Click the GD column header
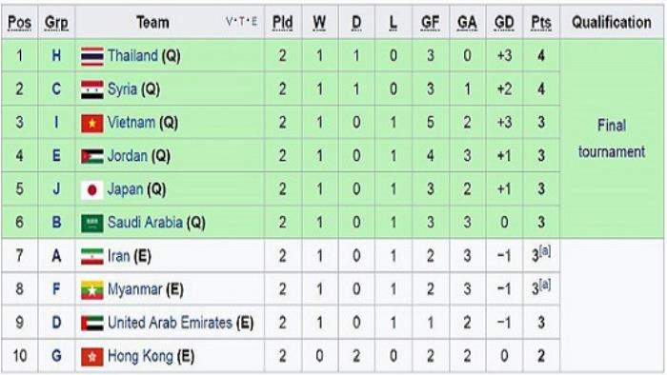This screenshot has height=375, width=667. click(x=504, y=23)
